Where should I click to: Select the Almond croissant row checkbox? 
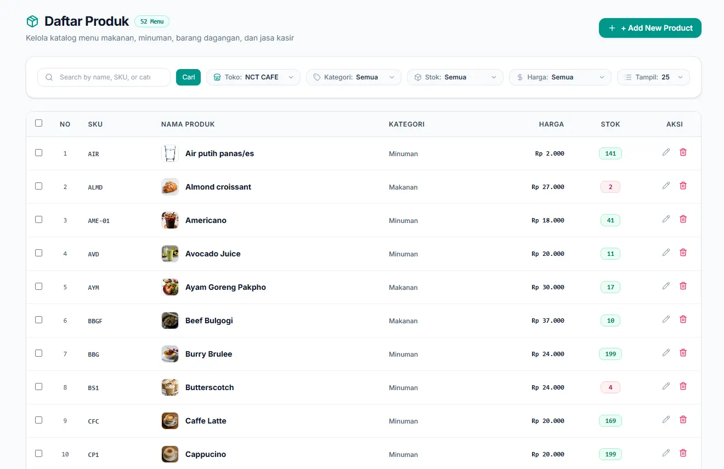(x=38, y=186)
